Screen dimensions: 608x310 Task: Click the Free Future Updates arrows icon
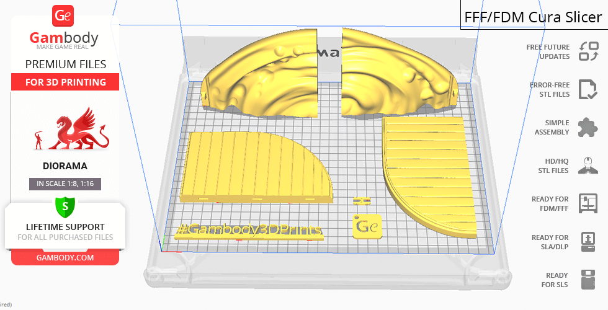click(x=588, y=51)
